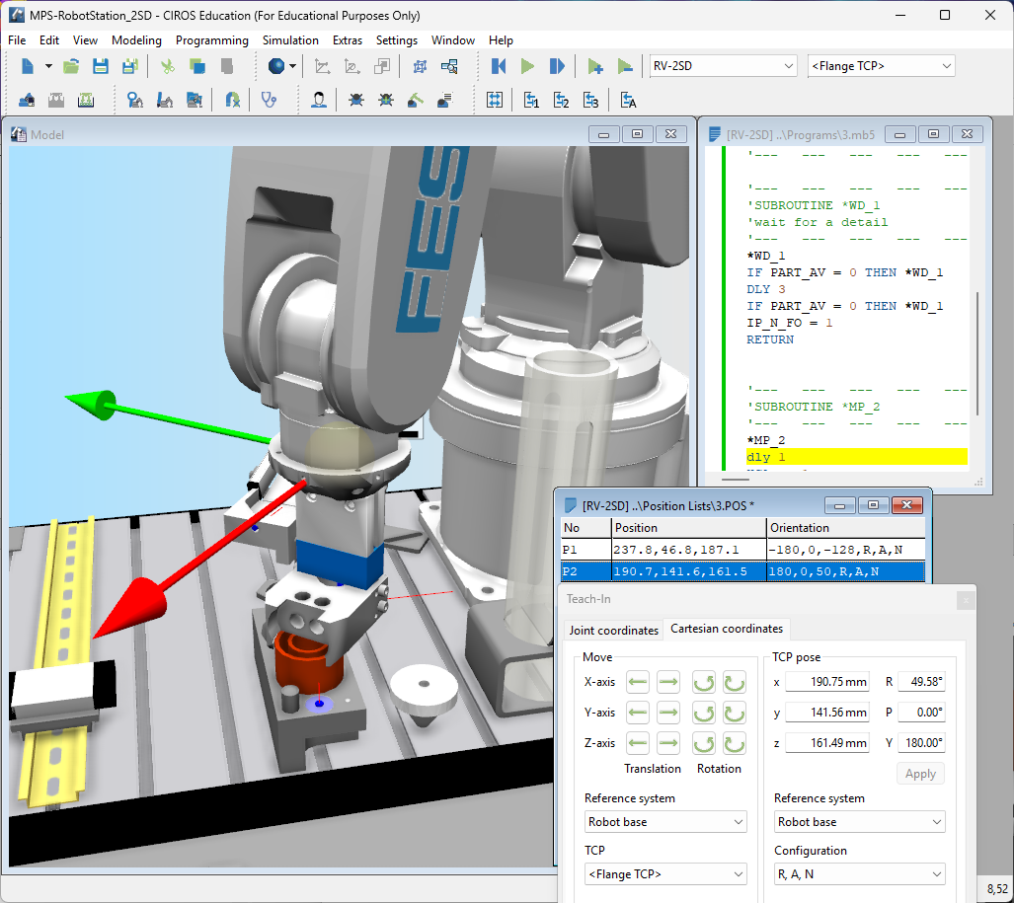Save the current file with the floppy disk icon
Screen dimensions: 1014x903
click(101, 66)
